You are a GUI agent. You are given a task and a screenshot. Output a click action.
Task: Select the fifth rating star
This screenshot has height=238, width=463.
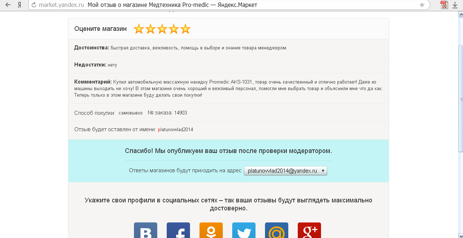(185, 29)
